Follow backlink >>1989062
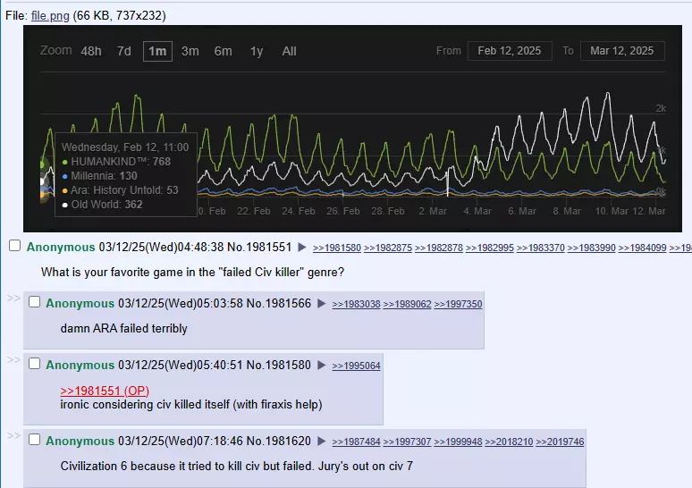 click(x=407, y=305)
